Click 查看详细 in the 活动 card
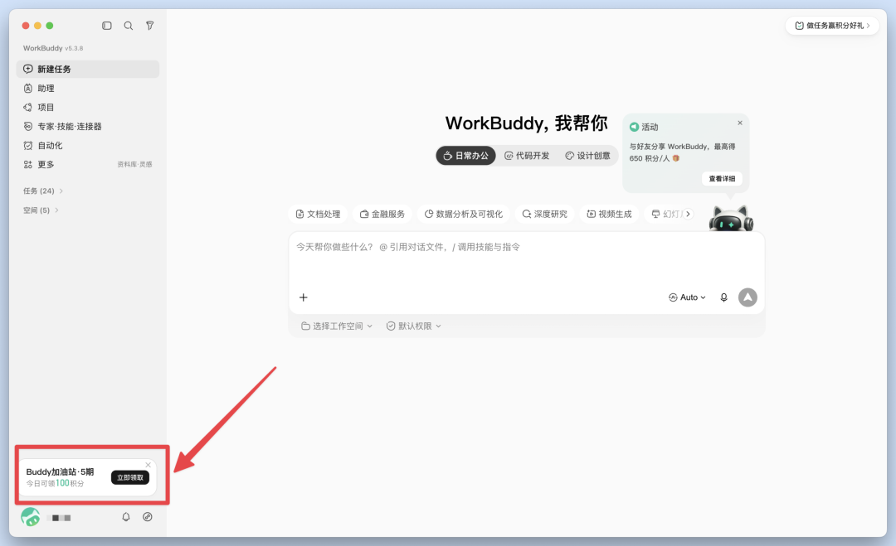Image resolution: width=896 pixels, height=546 pixels. (723, 179)
